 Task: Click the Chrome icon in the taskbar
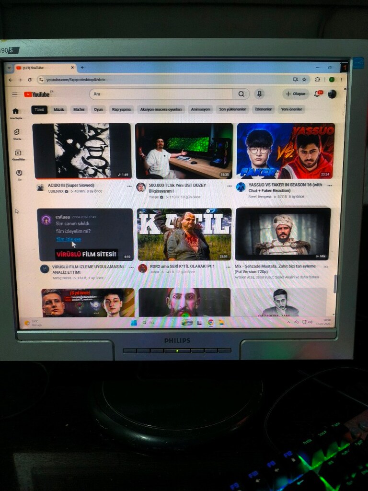pos(211,322)
